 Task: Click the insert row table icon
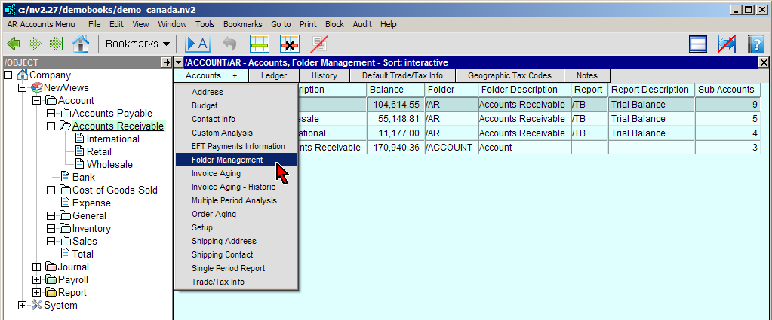point(260,44)
